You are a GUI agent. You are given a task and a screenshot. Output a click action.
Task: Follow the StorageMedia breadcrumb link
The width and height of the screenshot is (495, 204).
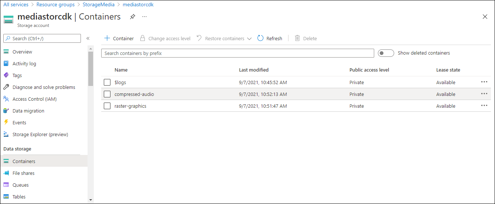click(99, 5)
